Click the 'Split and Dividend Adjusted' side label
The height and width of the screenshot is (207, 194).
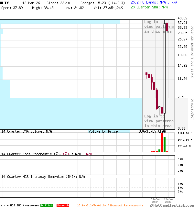[x=192, y=52]
